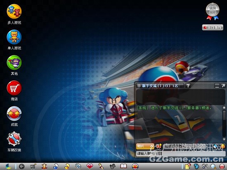The width and height of the screenshot is (227, 170).
Task: Click the magnifier search icon in toolbar
Action: click(213, 167)
